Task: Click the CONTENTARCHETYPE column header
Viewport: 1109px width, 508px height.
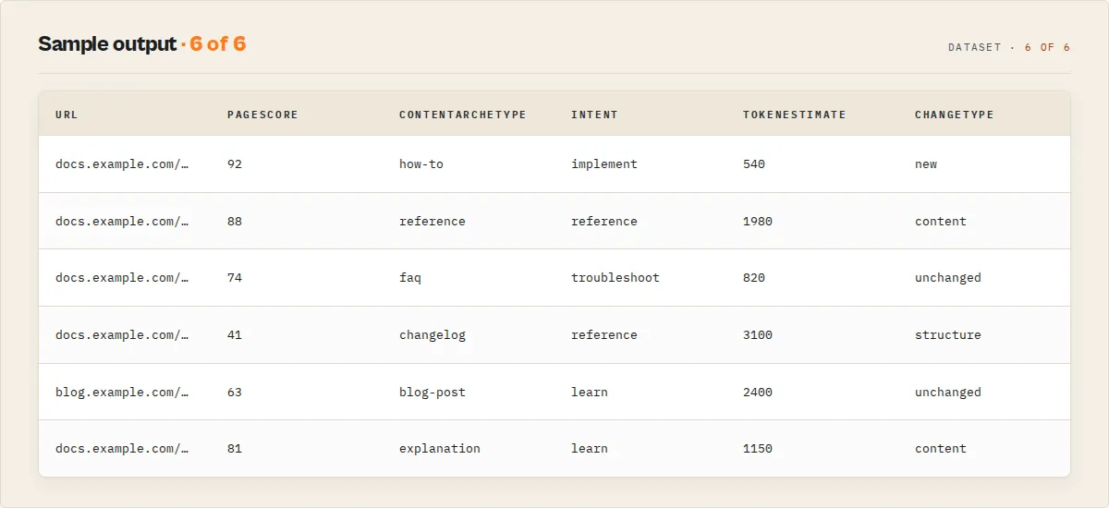Action: (x=463, y=115)
